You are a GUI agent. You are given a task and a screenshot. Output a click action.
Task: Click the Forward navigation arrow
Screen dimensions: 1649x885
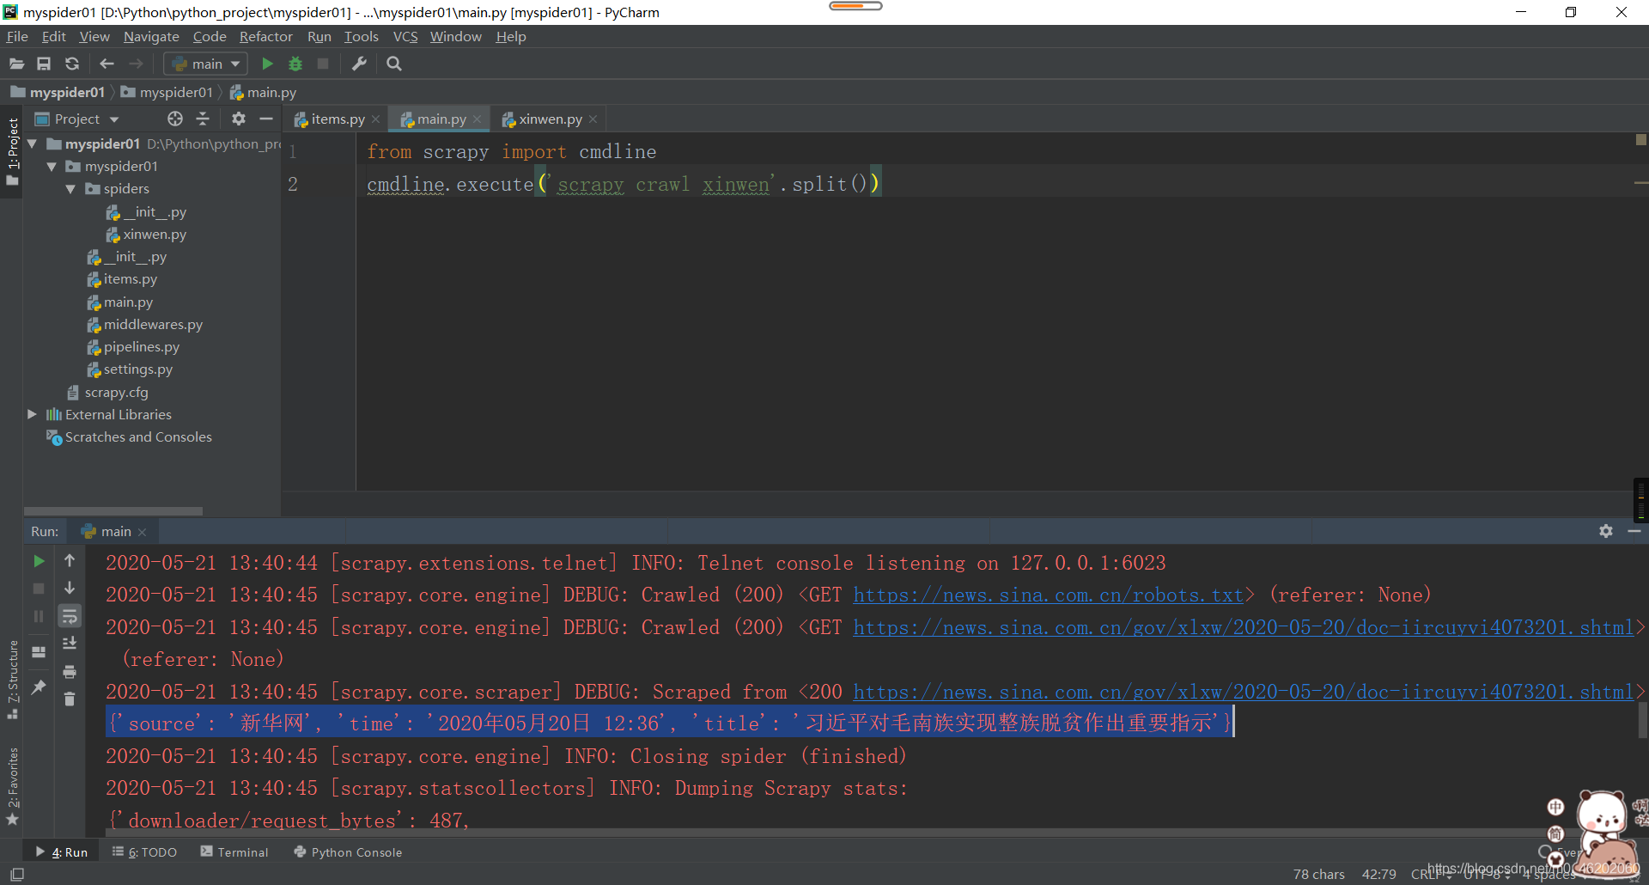[136, 64]
